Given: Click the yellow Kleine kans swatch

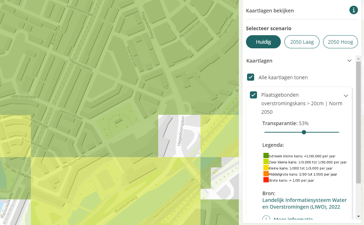Looking at the screenshot, I should [266, 168].
